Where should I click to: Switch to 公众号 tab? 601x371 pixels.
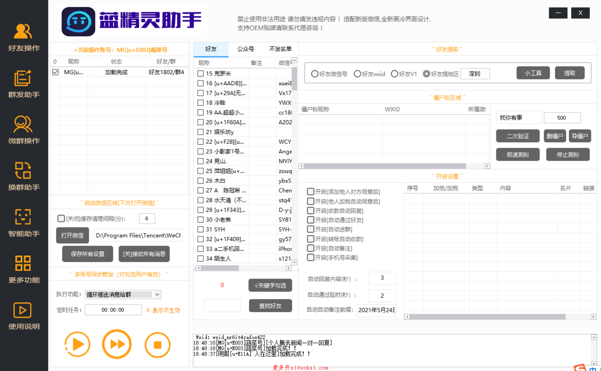click(x=246, y=49)
